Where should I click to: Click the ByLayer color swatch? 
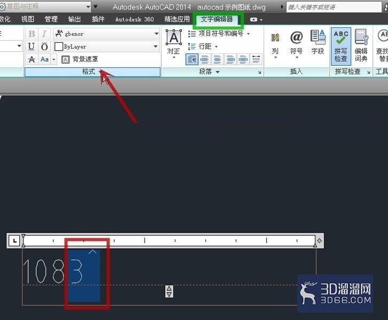[58, 46]
